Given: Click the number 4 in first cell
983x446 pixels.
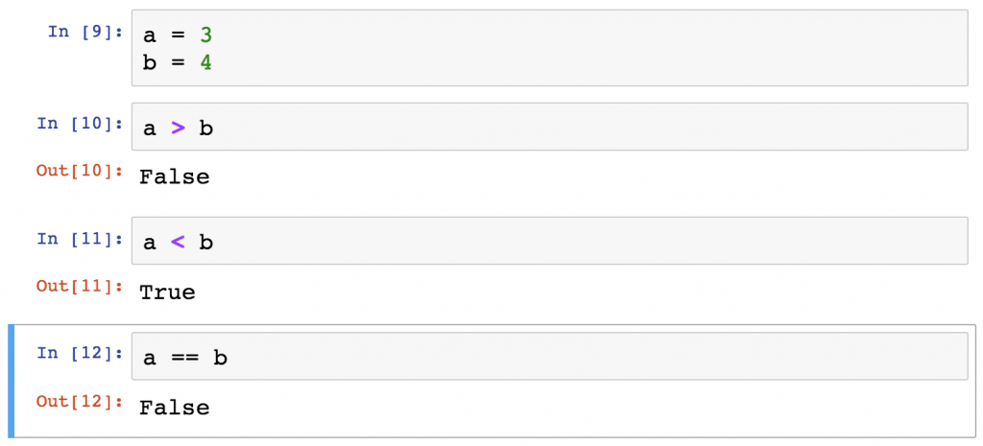Looking at the screenshot, I should pos(205,63).
